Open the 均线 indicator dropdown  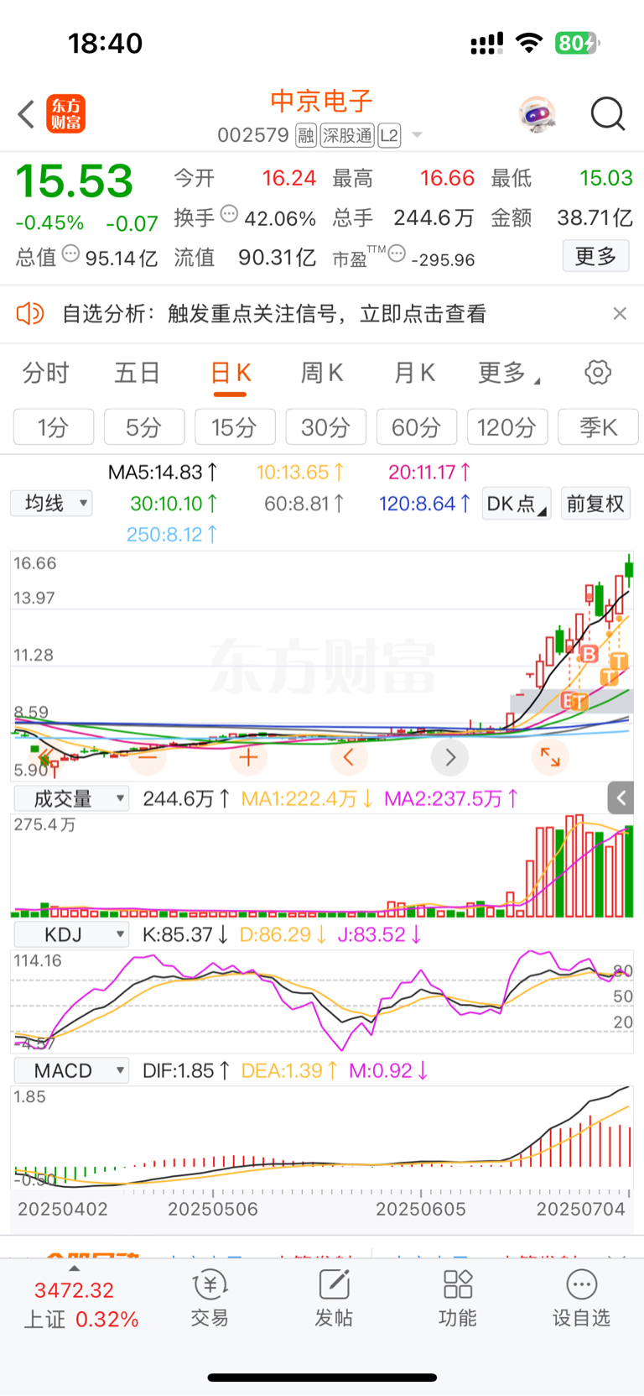(x=52, y=504)
